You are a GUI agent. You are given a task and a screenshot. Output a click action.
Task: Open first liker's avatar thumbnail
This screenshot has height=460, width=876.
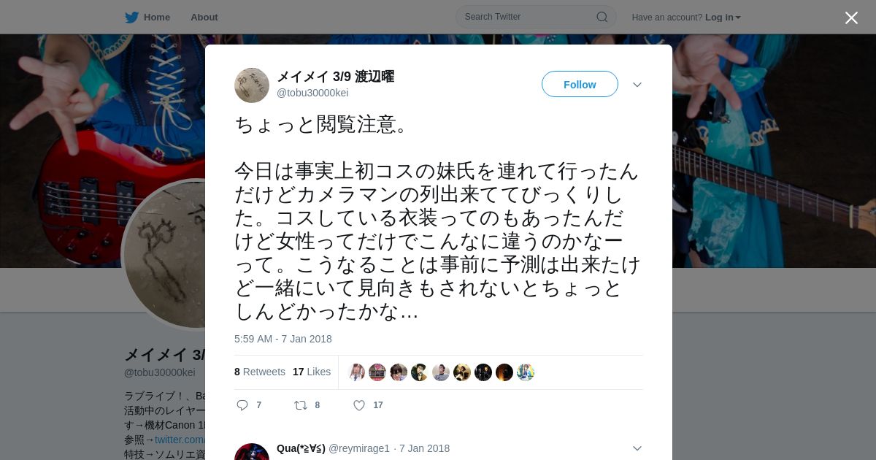(x=356, y=372)
